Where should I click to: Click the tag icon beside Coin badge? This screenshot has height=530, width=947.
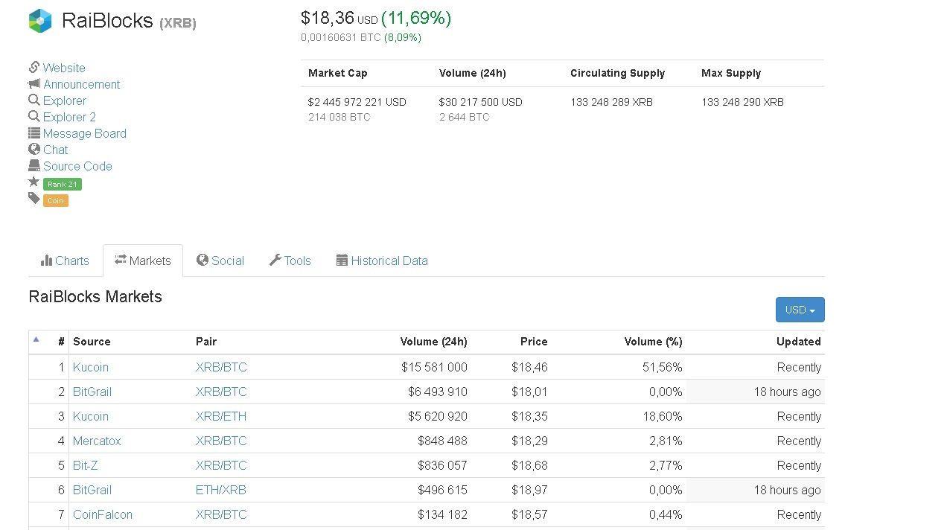[34, 198]
